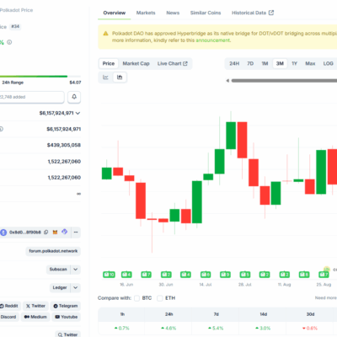Viewport: 337px width, 337px height.
Task: Click the bell price alert icon
Action: [74, 97]
